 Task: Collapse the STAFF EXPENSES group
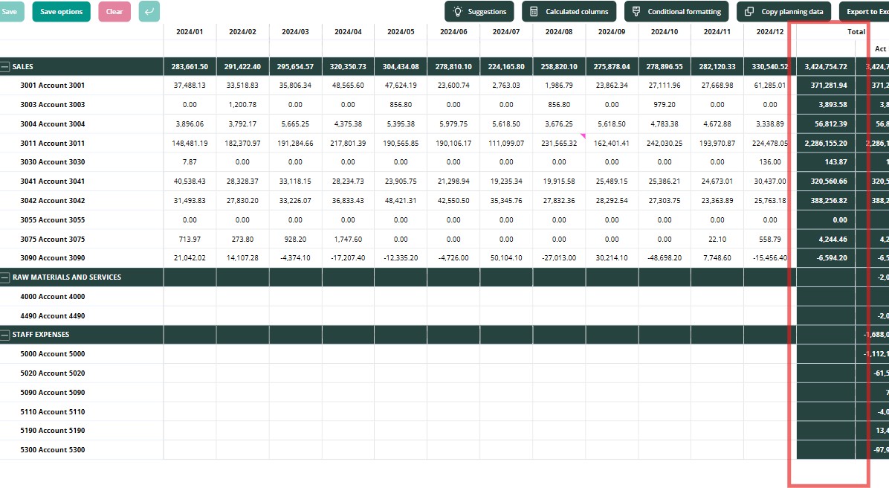tap(5, 335)
